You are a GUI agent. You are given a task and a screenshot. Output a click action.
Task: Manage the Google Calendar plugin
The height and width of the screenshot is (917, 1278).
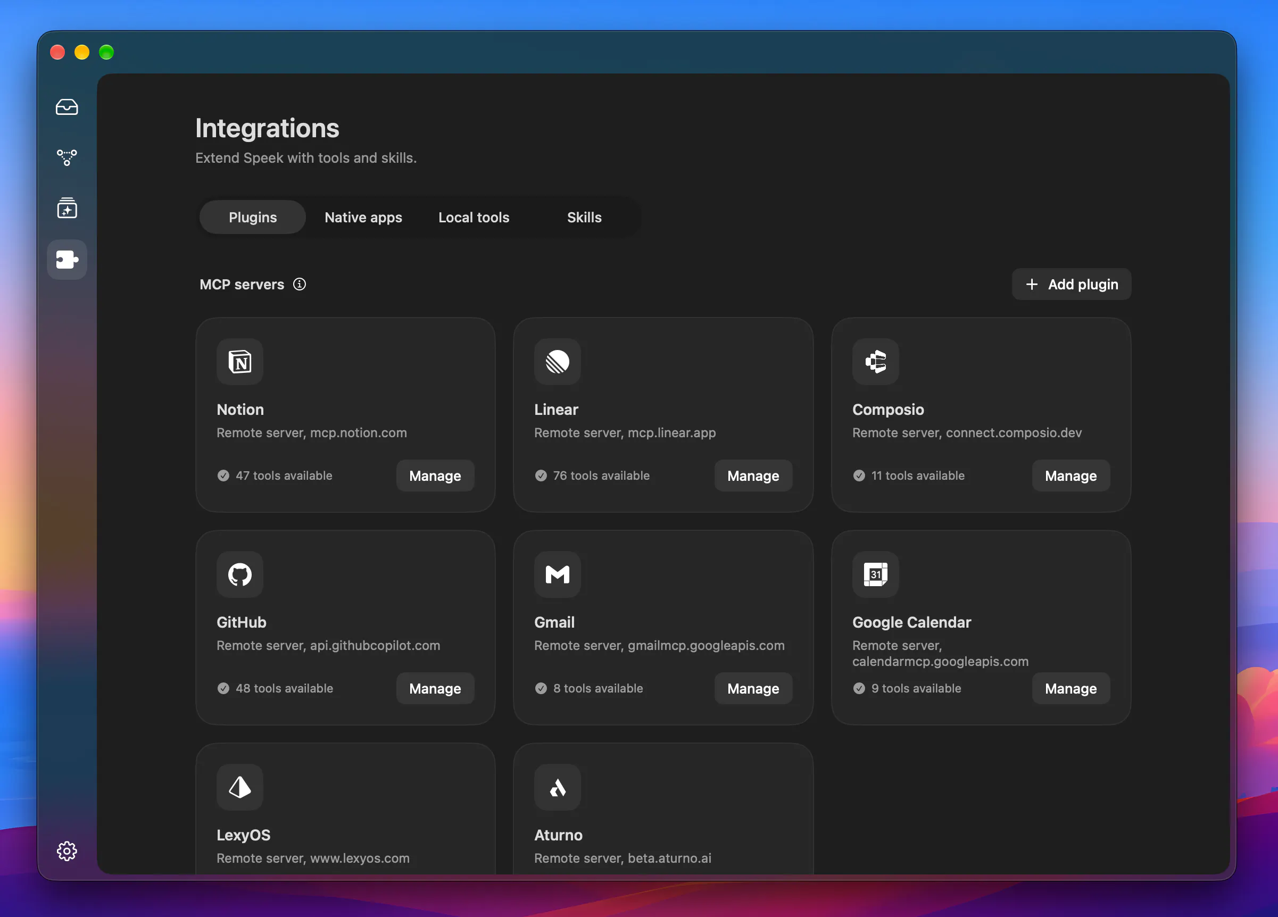[1070, 688]
